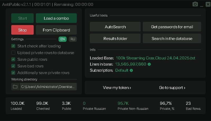Screen dimensions: 211x121
Task: Click the Default subscription value
Action: coord(122,70)
